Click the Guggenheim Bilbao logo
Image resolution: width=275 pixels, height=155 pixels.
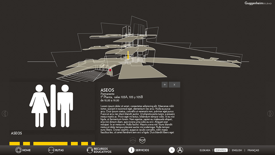pyautogui.click(x=258, y=3)
